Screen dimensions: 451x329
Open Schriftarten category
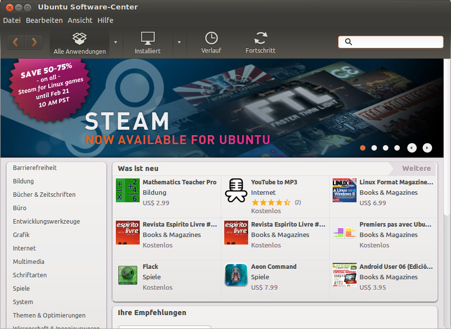coord(30,275)
